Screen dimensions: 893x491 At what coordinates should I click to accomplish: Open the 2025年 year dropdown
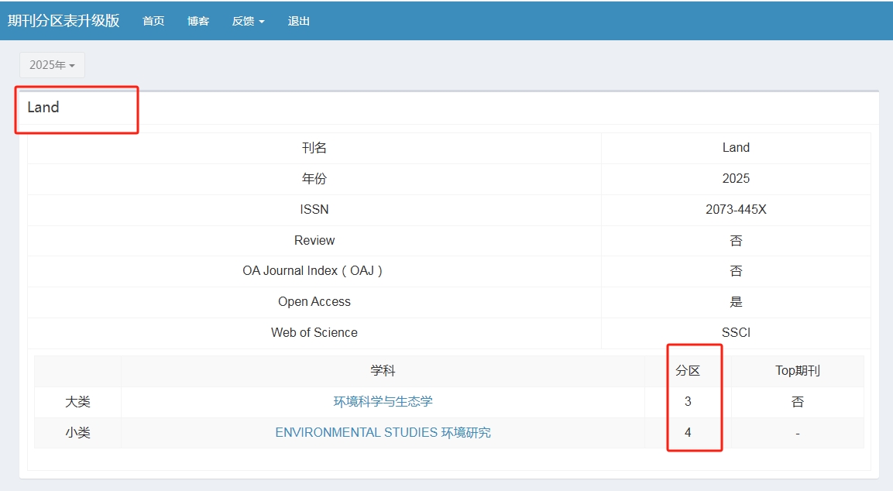click(x=53, y=65)
